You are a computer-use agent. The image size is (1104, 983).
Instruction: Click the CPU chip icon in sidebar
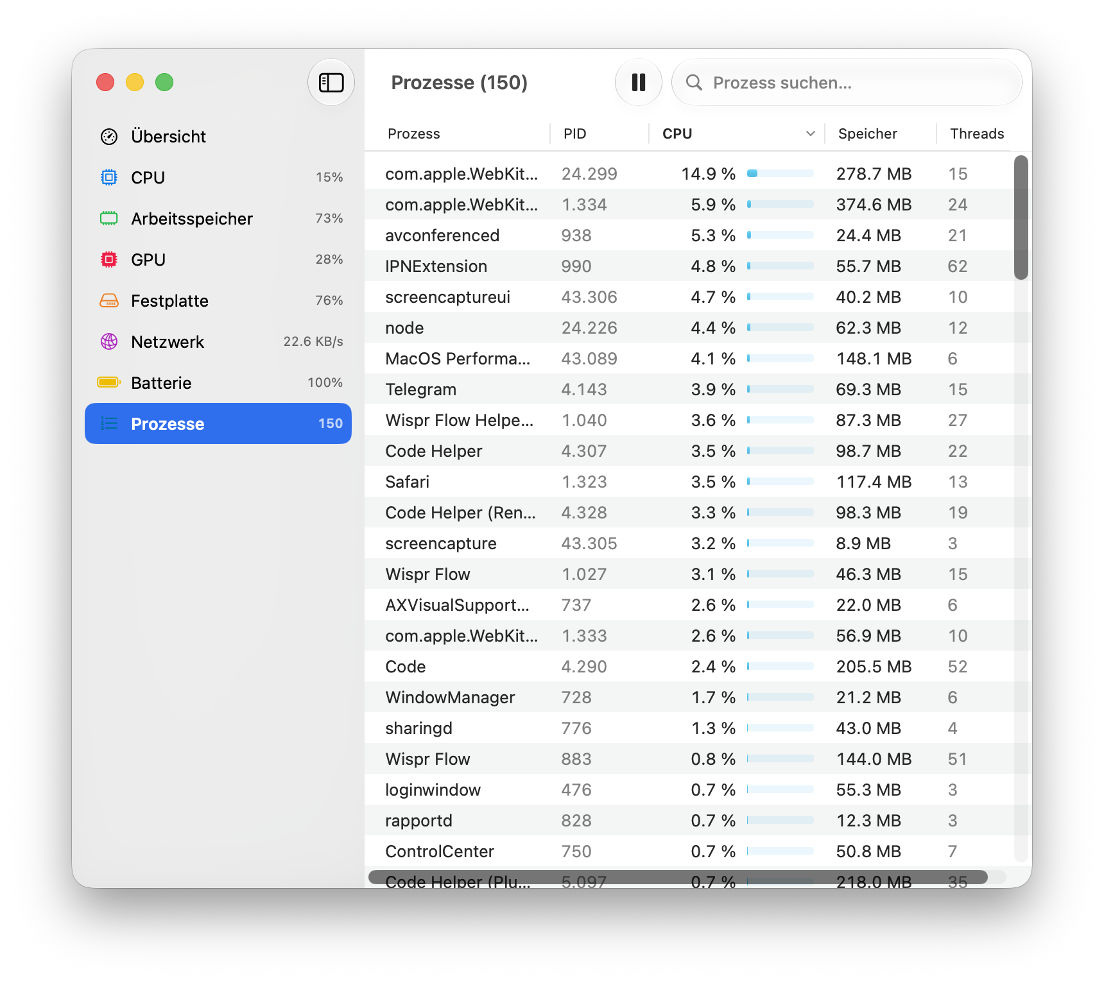109,178
